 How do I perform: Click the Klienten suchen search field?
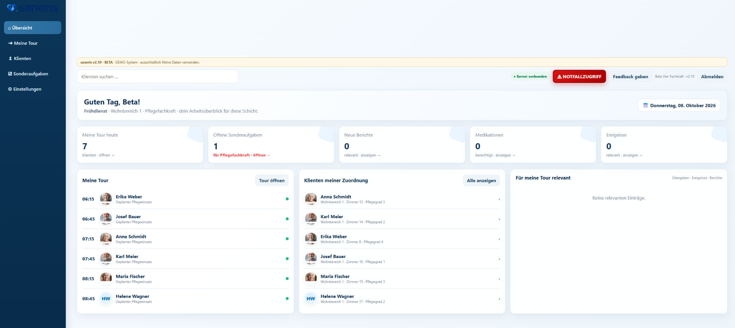(158, 76)
